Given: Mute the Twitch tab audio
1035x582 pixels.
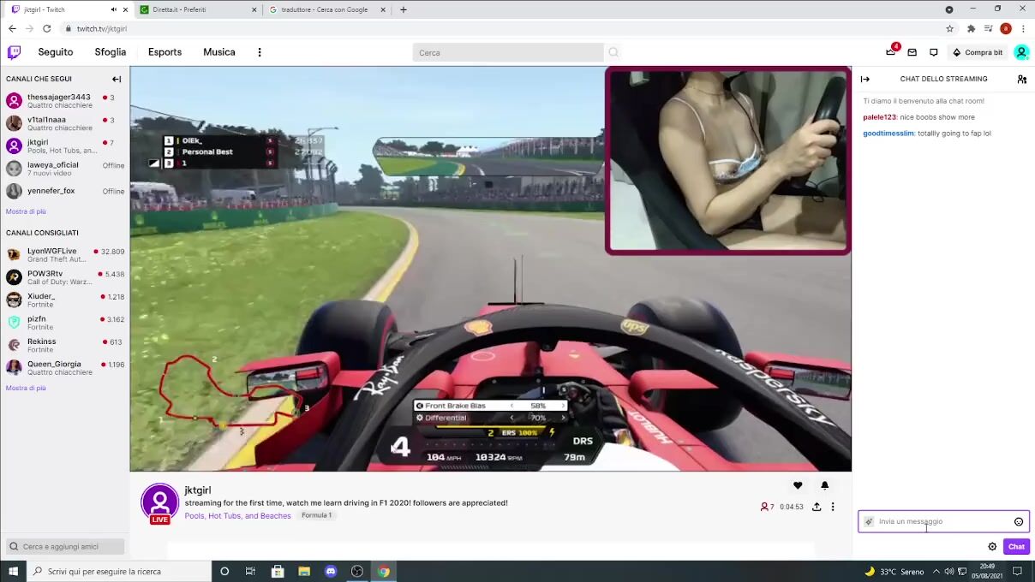Looking at the screenshot, I should 113,9.
